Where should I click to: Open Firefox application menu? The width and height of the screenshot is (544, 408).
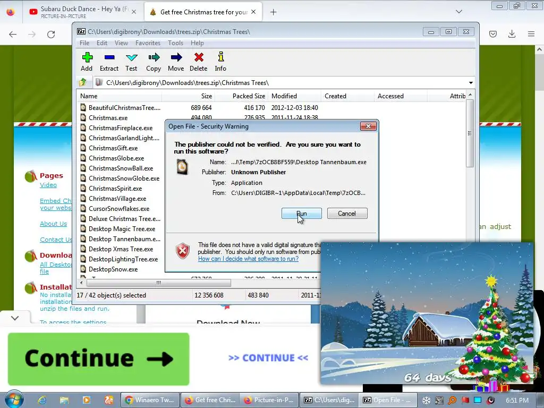point(531,34)
